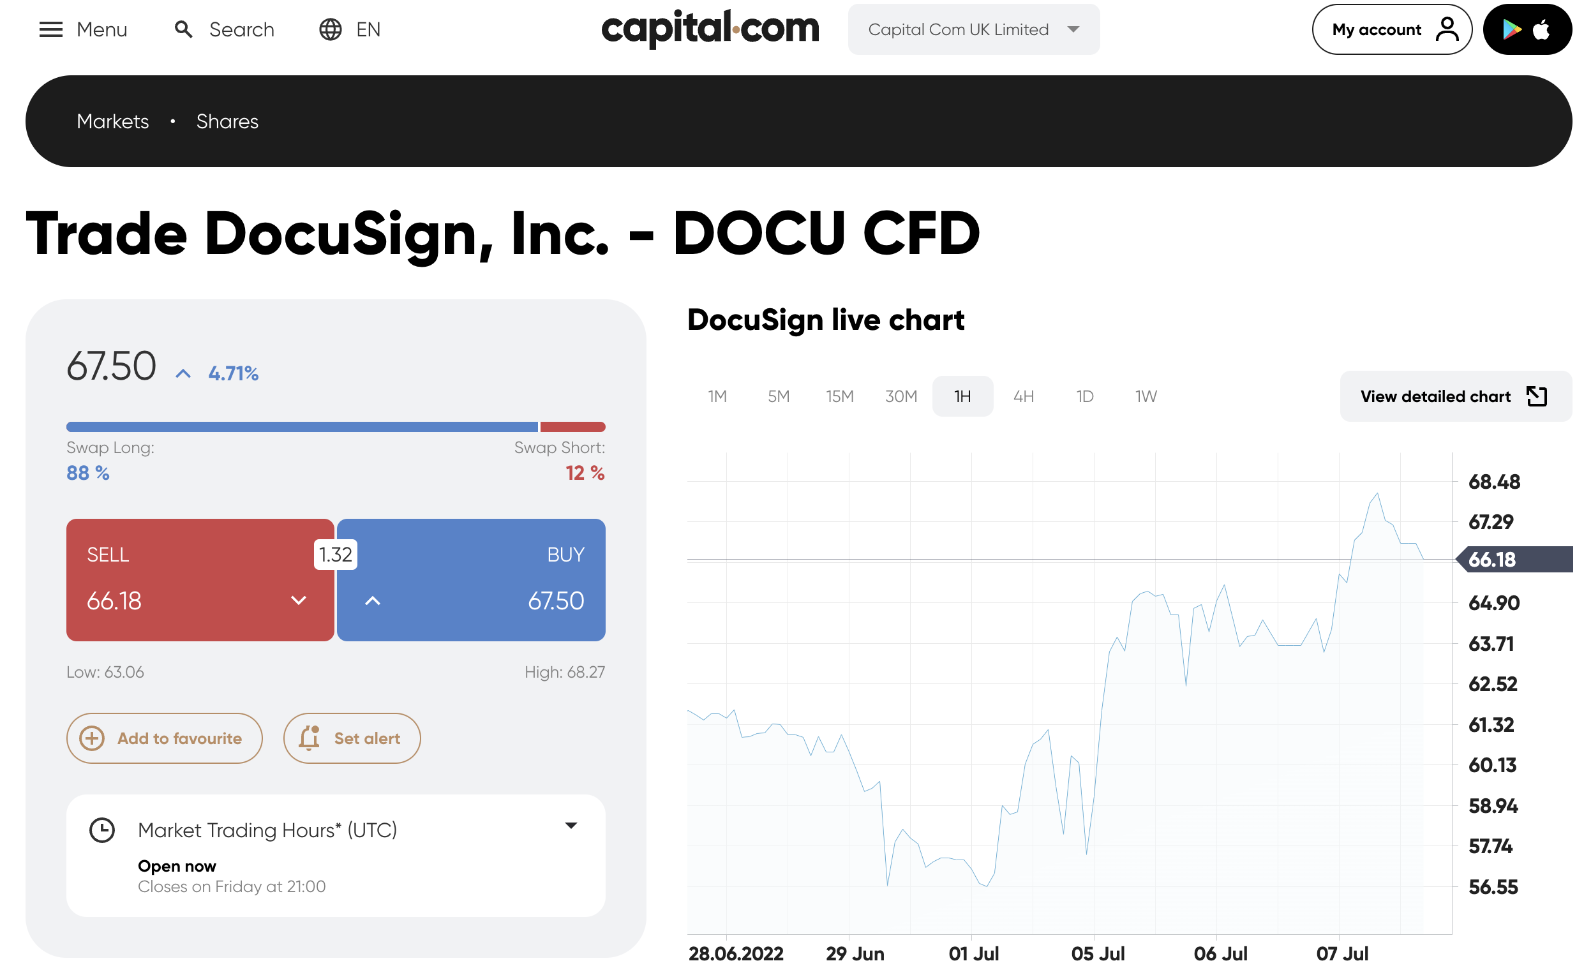Image resolution: width=1584 pixels, height=961 pixels.
Task: Click the down chevron in the SELL box
Action: (298, 600)
